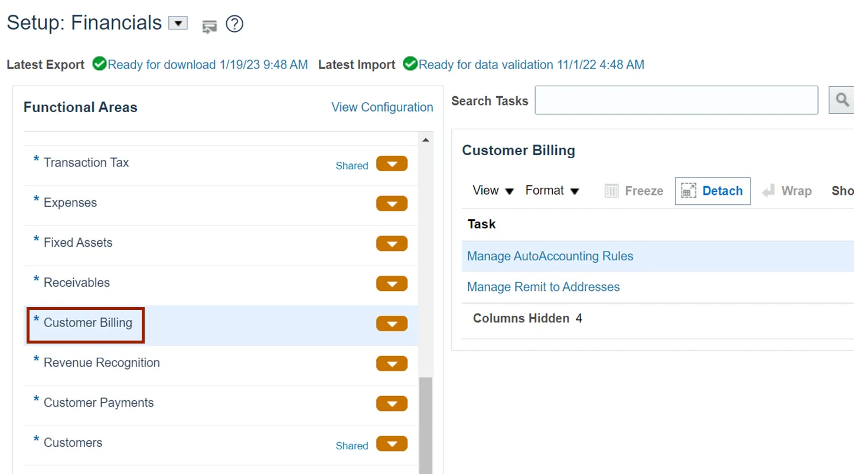The image size is (854, 474).
Task: Select the Revenue Recognition functional area
Action: [x=102, y=363]
